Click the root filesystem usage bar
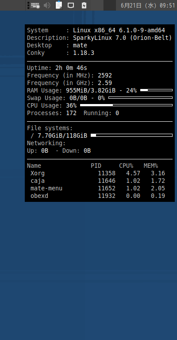This screenshot has width=177, height=340. point(131,135)
